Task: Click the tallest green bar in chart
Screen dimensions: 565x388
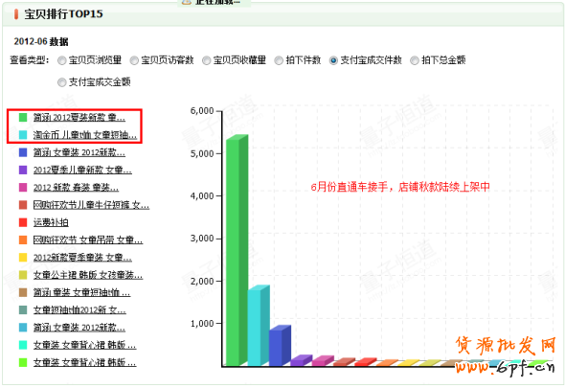Action: point(237,251)
